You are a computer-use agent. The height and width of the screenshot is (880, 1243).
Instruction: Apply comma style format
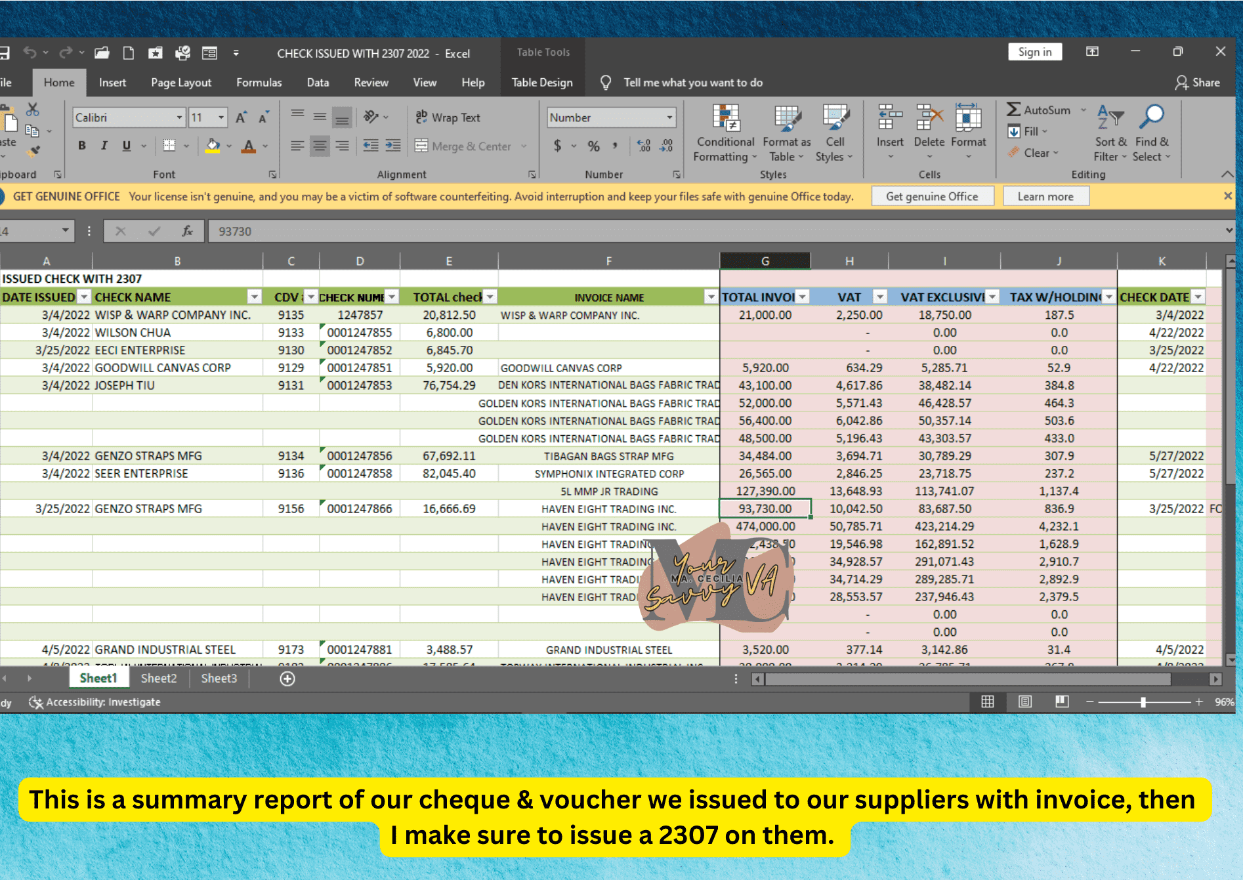click(615, 146)
